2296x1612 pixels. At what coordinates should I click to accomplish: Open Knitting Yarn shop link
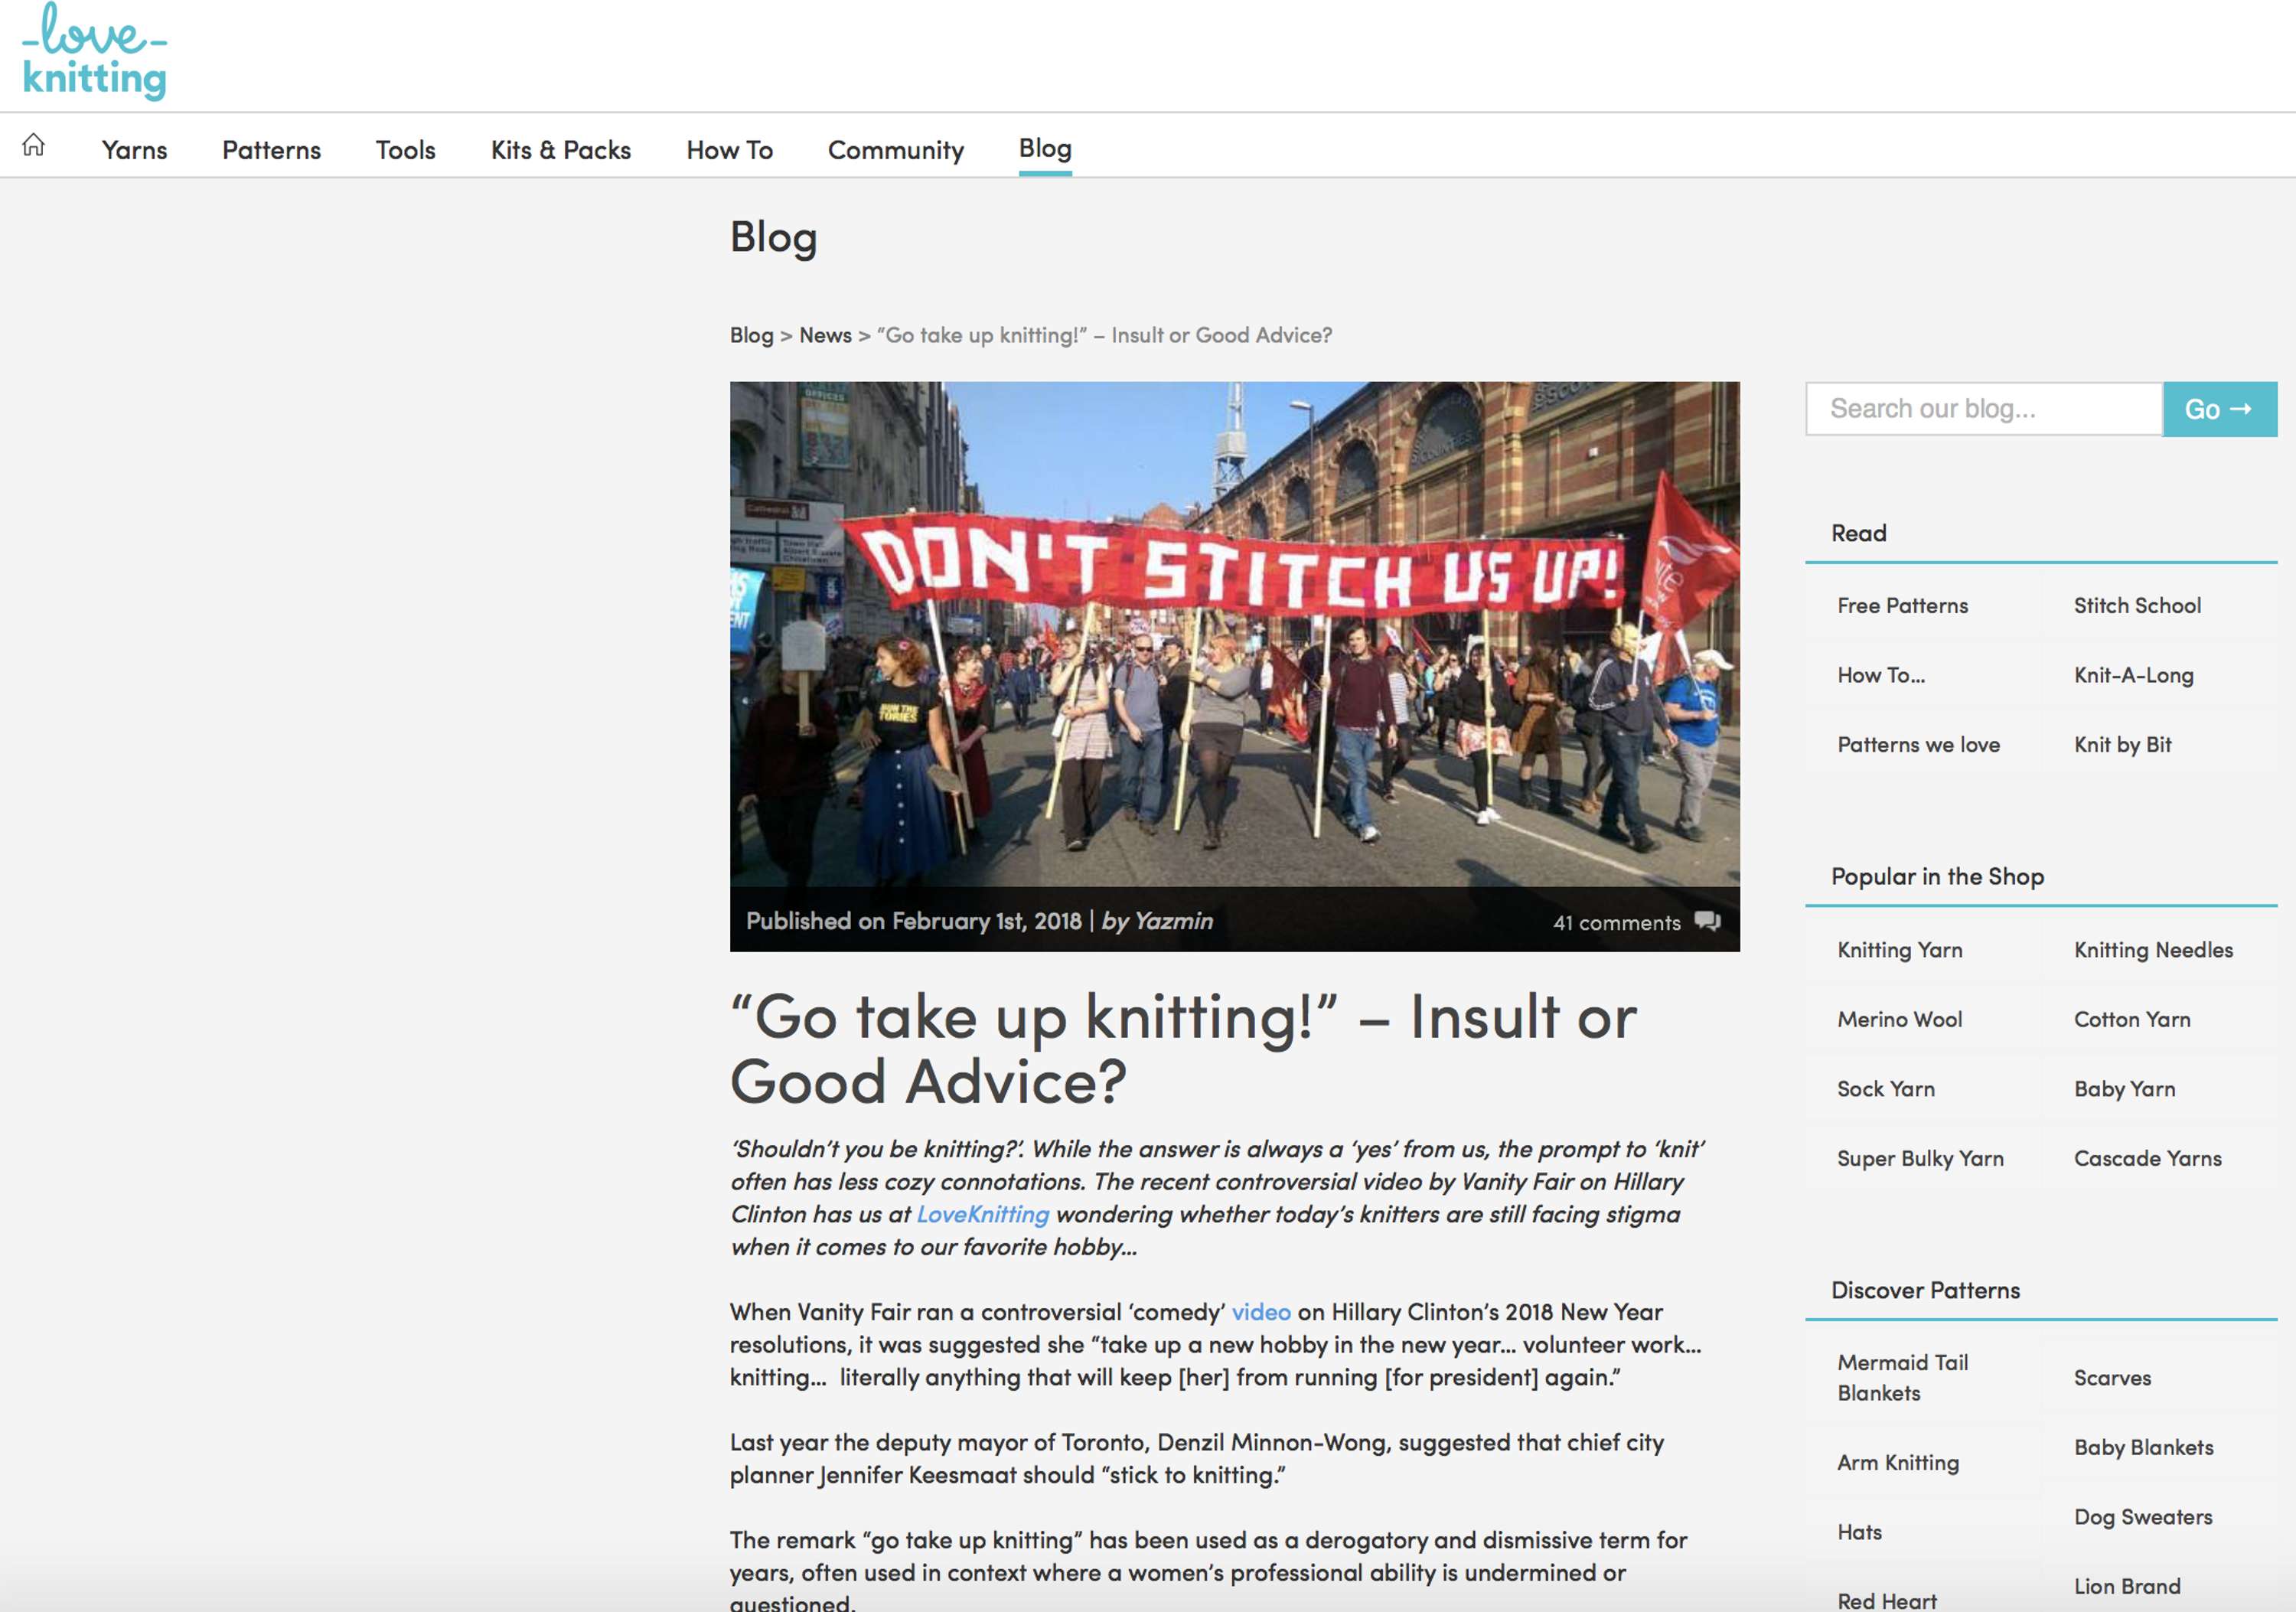coord(1899,950)
